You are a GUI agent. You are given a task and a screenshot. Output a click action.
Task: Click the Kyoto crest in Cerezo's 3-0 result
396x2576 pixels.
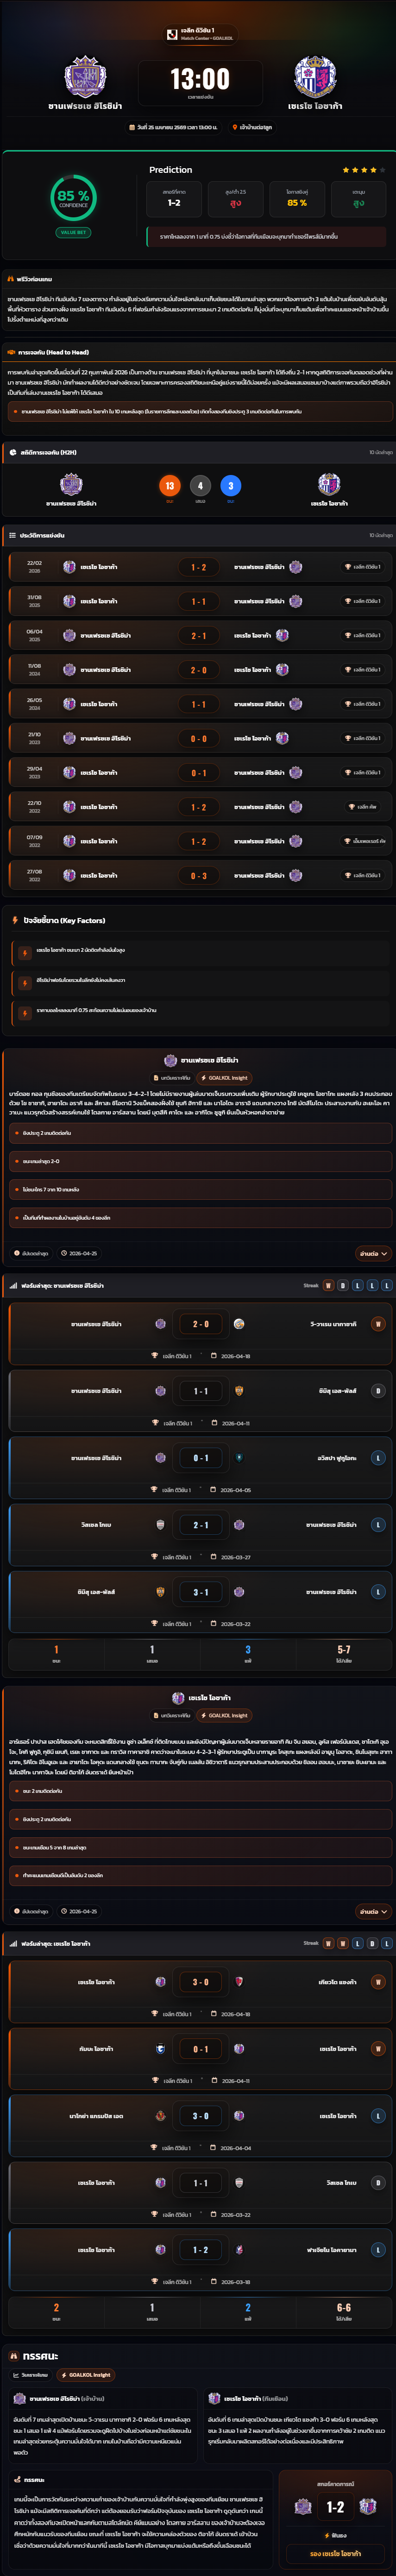coord(238,1981)
